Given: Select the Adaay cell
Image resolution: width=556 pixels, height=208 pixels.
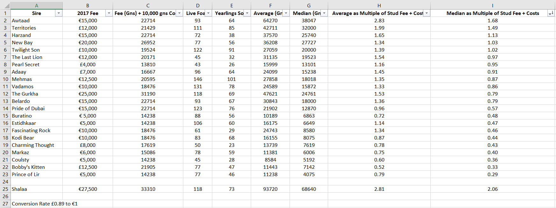Looking at the screenshot, I should 37,72.
